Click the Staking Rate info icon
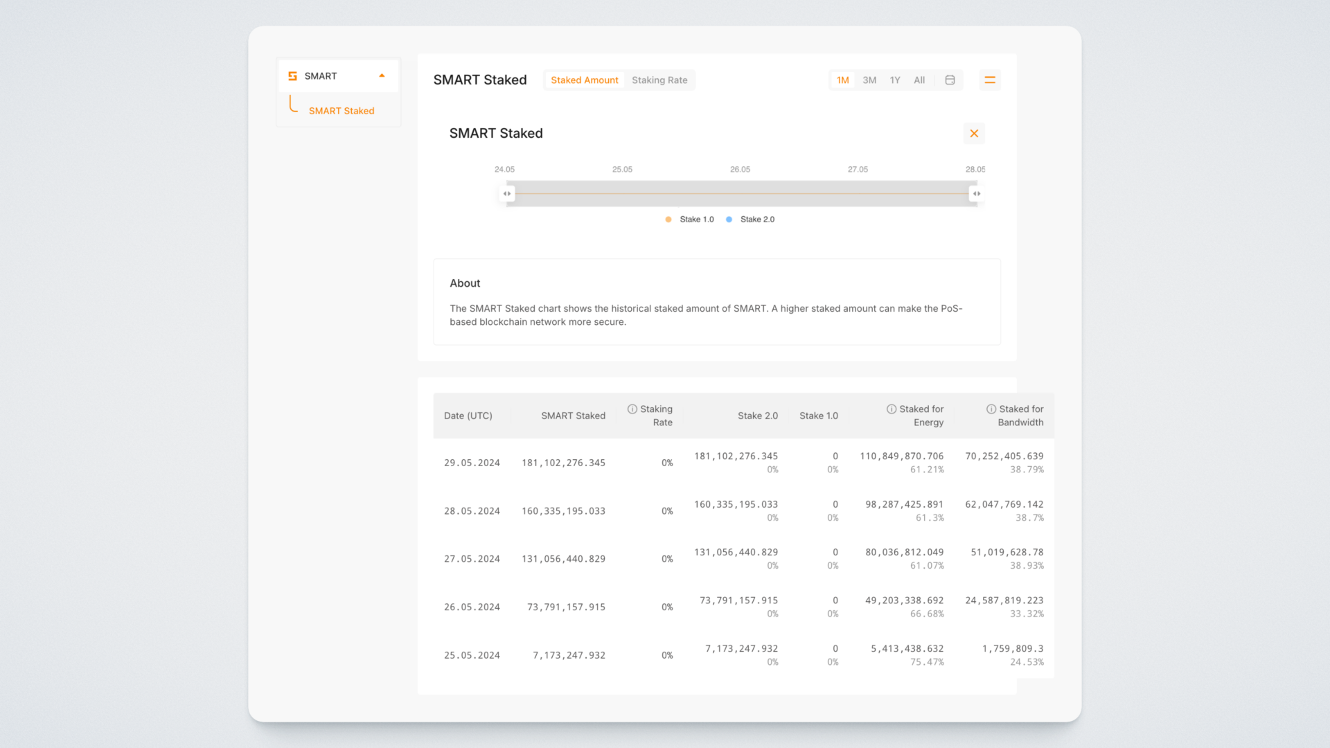 click(x=632, y=409)
